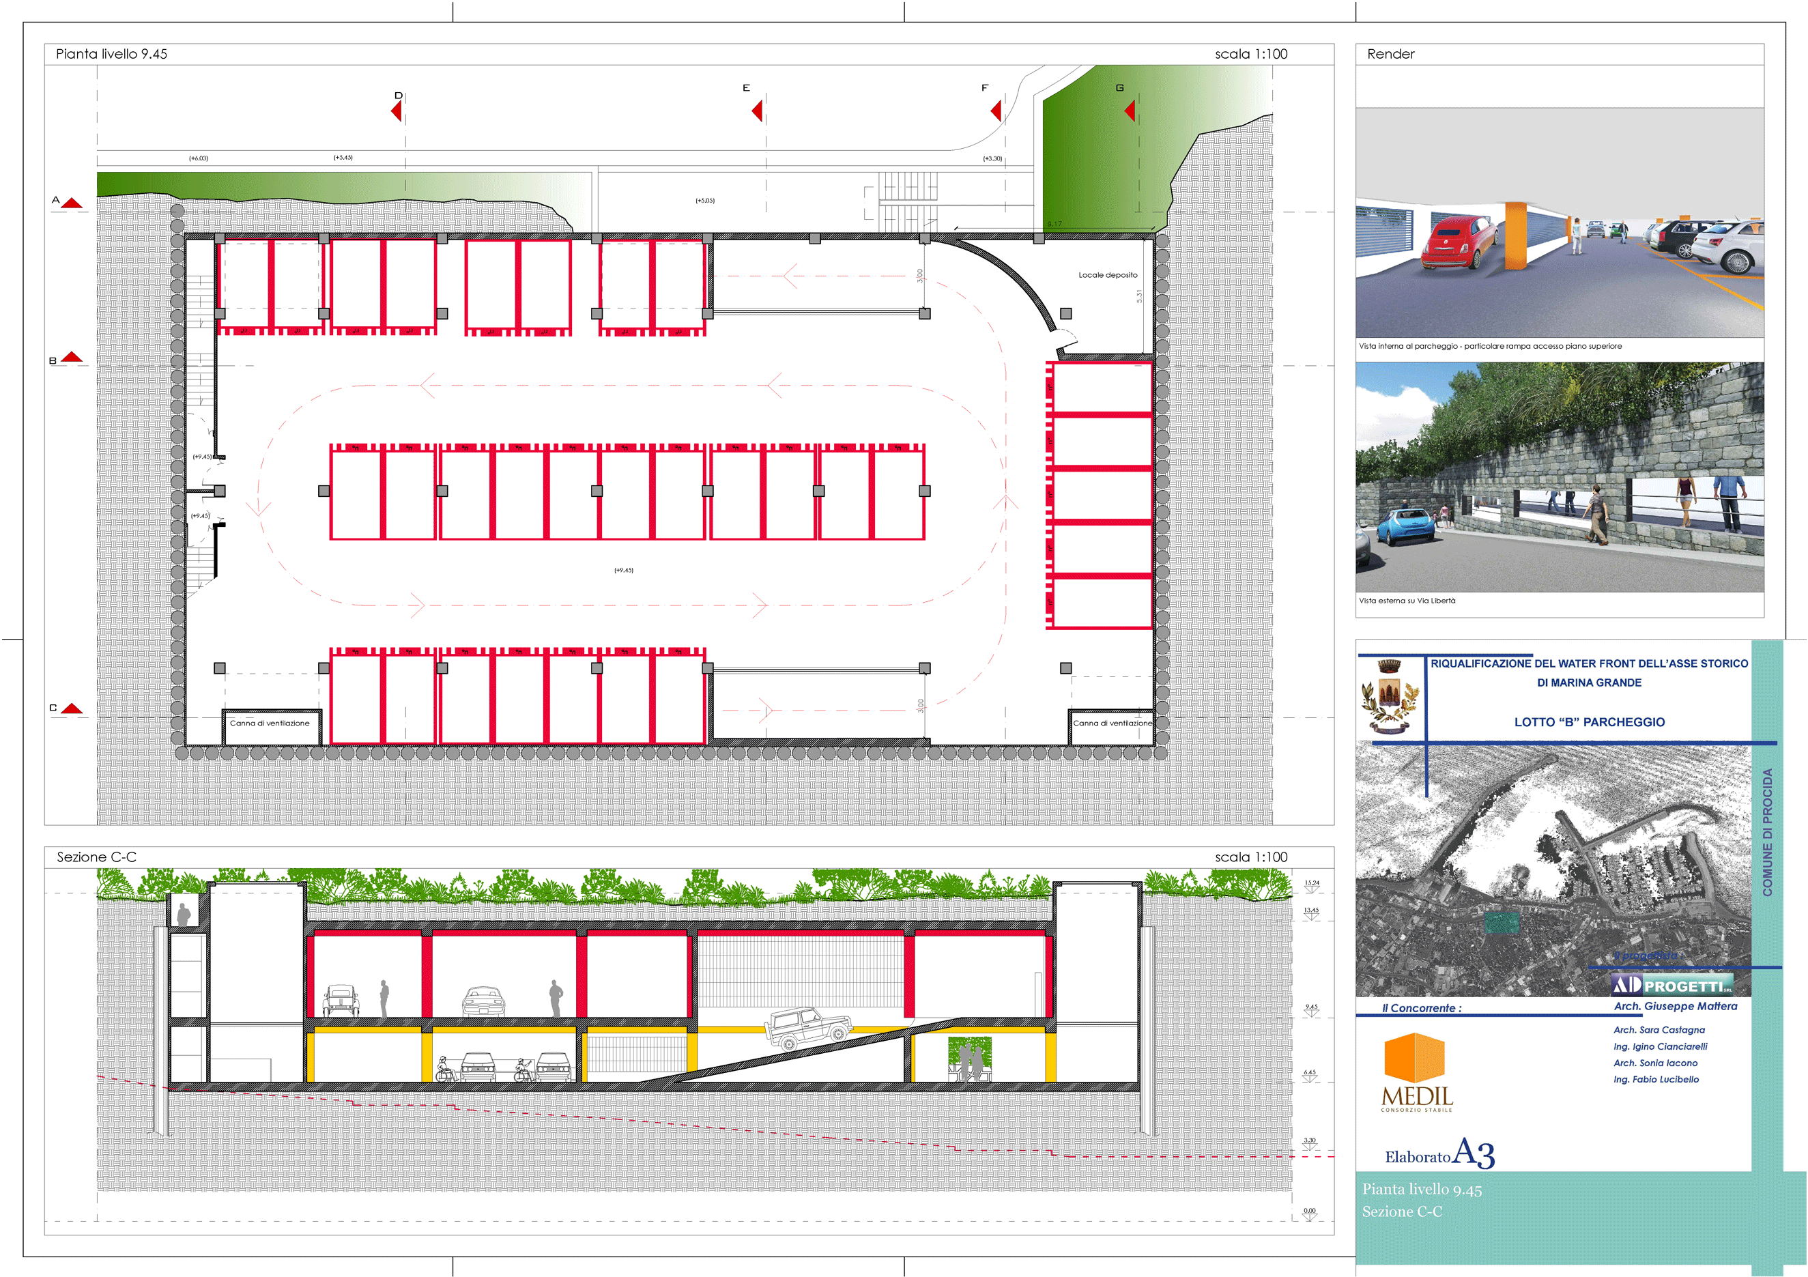
Task: Click 'LOTTO "B" PARCHEGGIO' heading
Action: pyautogui.click(x=1589, y=722)
